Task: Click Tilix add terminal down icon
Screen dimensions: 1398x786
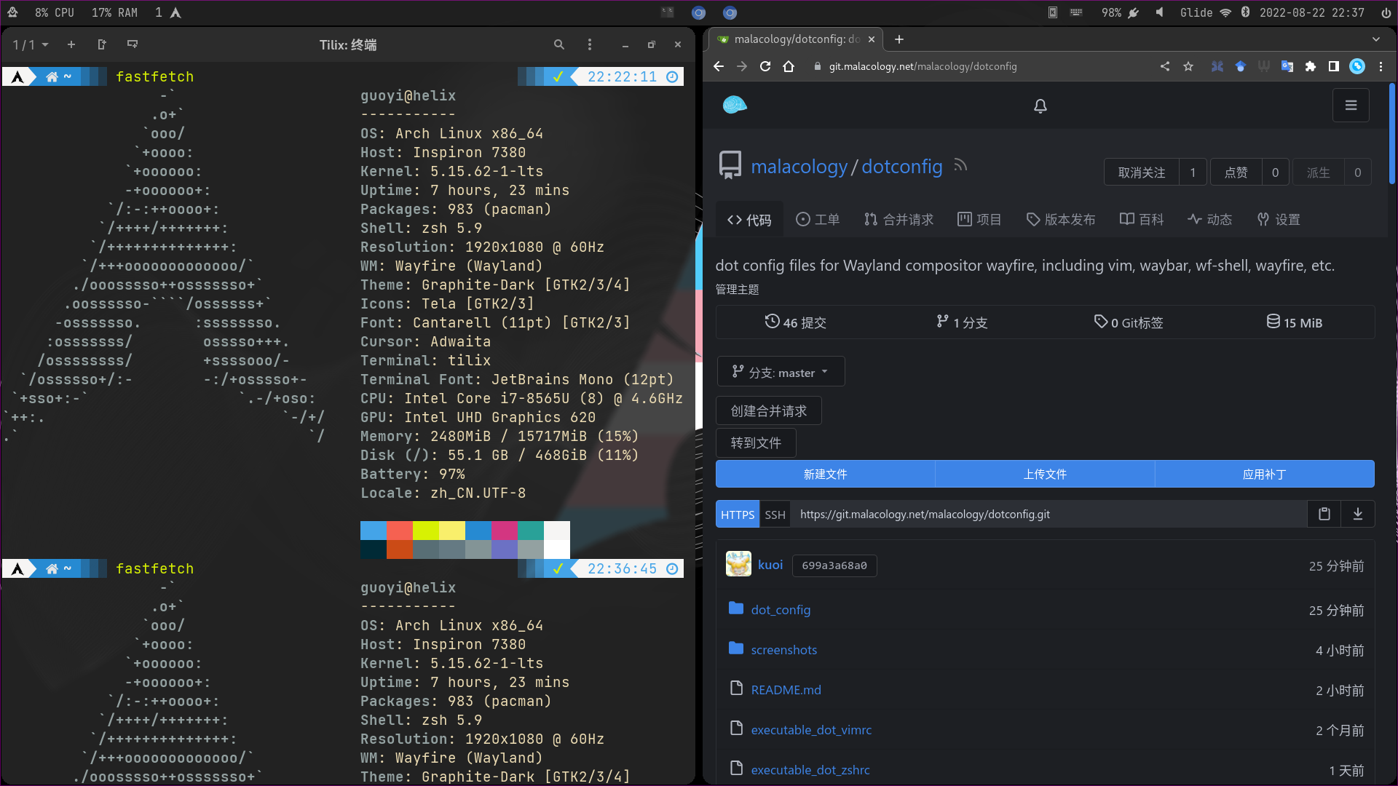Action: tap(133, 44)
